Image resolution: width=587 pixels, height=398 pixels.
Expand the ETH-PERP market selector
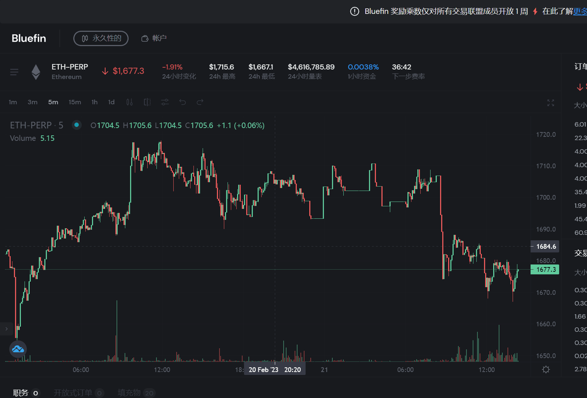(x=70, y=72)
